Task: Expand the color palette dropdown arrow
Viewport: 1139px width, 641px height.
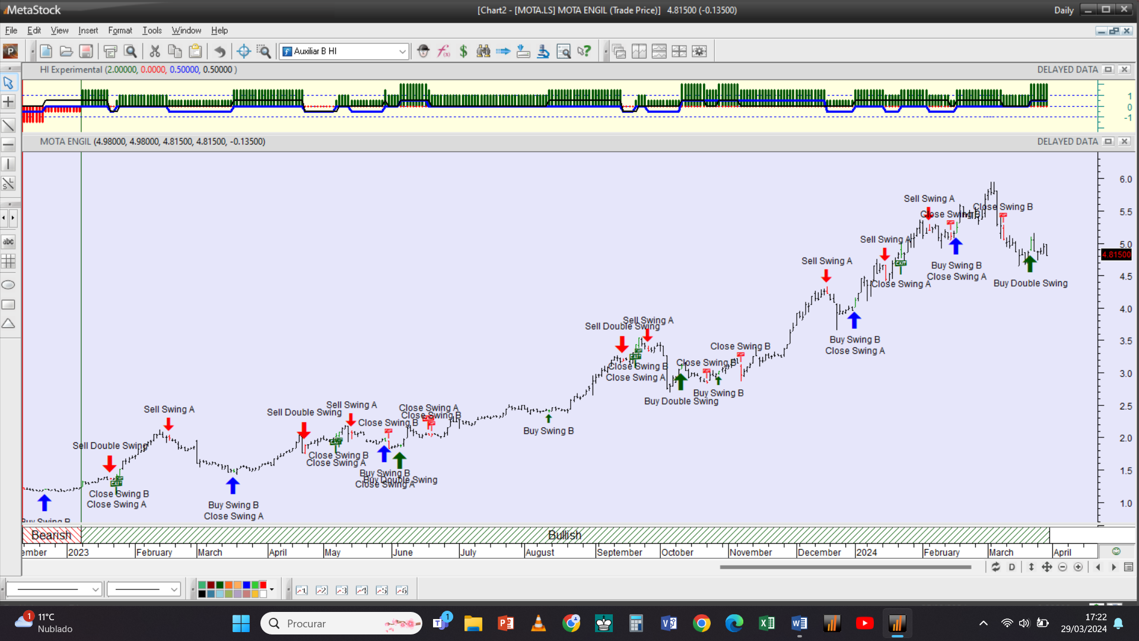Action: tap(272, 590)
